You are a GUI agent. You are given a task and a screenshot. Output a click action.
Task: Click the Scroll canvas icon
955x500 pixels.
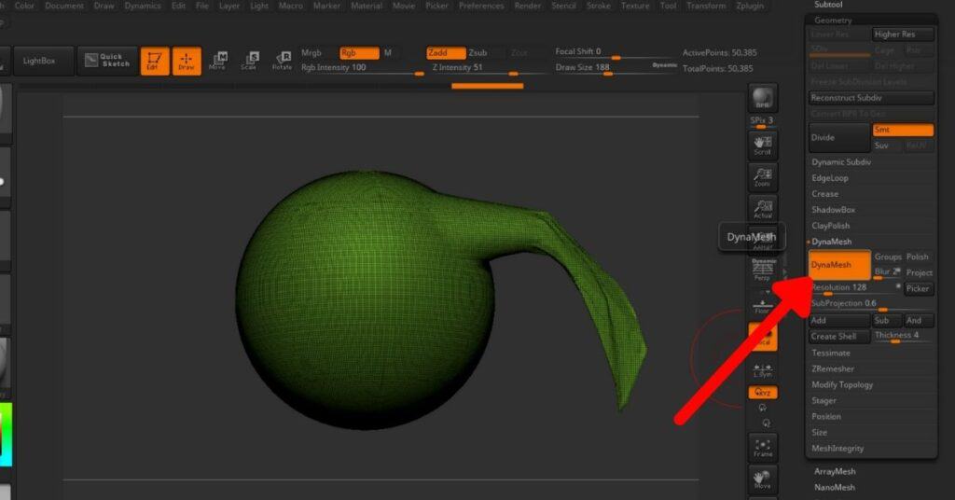[762, 145]
